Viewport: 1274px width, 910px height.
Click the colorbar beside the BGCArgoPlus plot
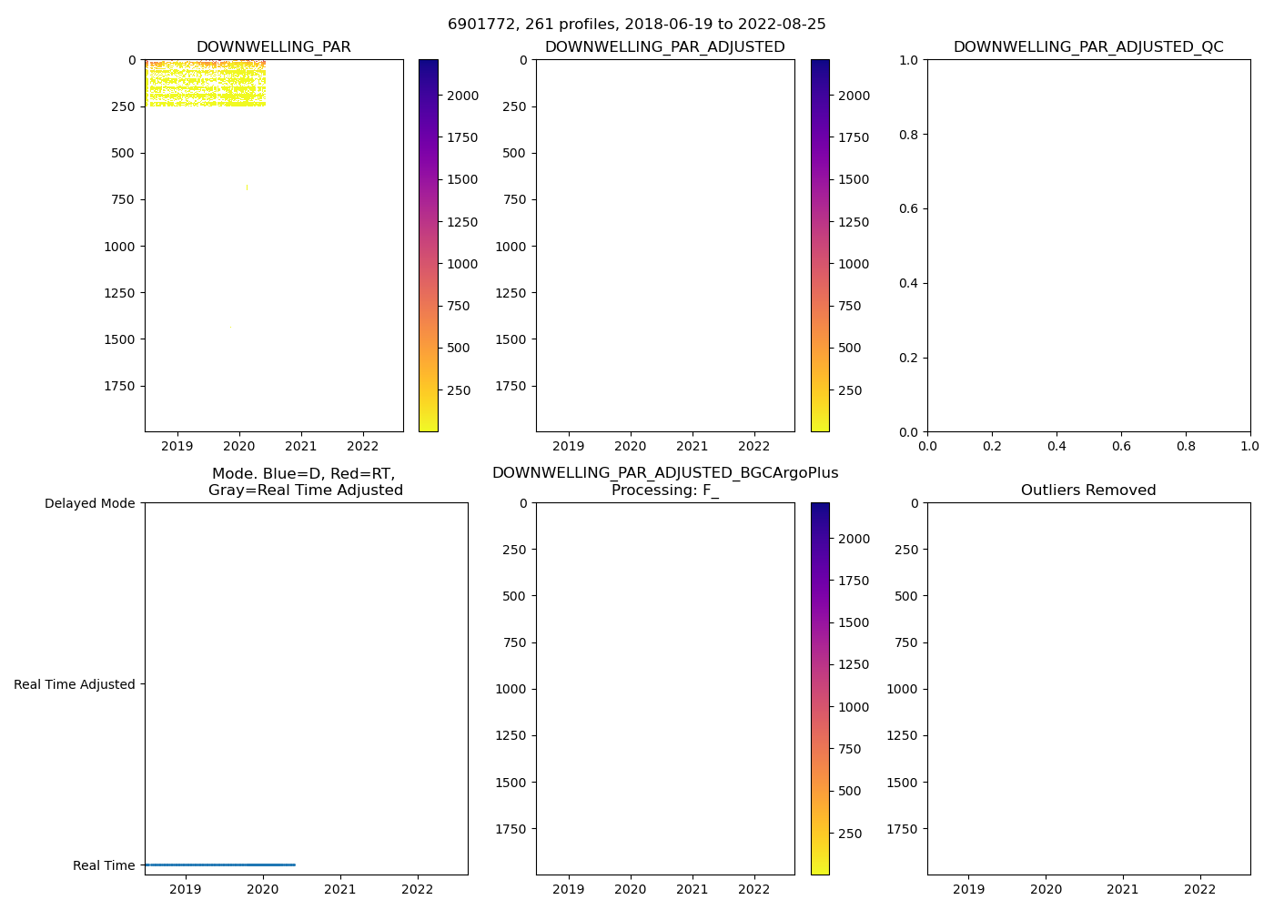pos(819,689)
